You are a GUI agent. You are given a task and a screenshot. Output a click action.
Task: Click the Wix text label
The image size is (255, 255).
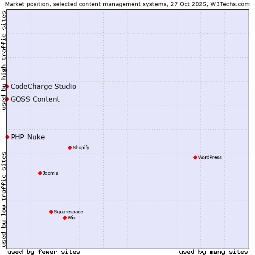point(72,218)
